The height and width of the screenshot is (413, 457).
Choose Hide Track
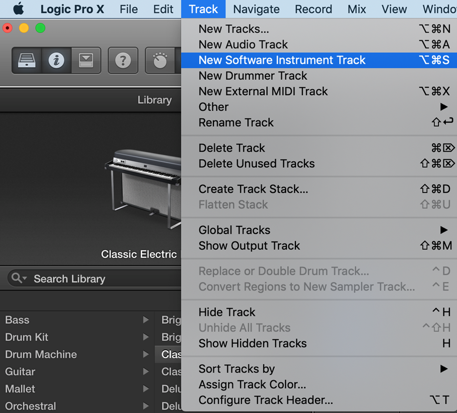point(319,312)
